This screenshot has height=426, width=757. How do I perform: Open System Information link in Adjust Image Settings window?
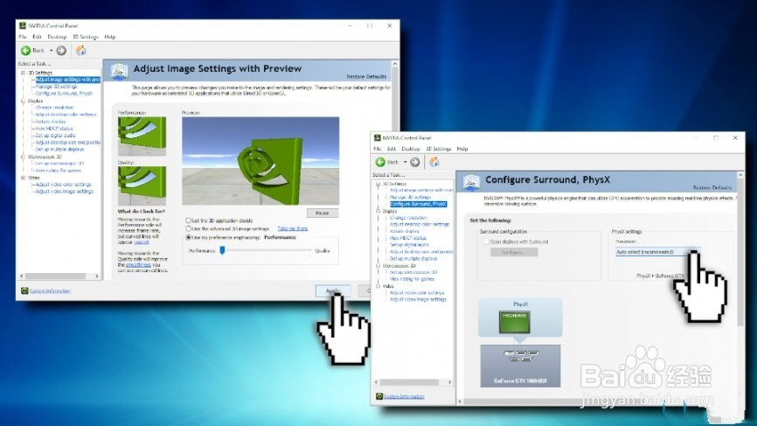click(x=50, y=290)
